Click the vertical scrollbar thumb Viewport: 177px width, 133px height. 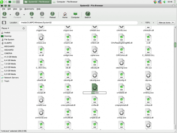coord(175,45)
